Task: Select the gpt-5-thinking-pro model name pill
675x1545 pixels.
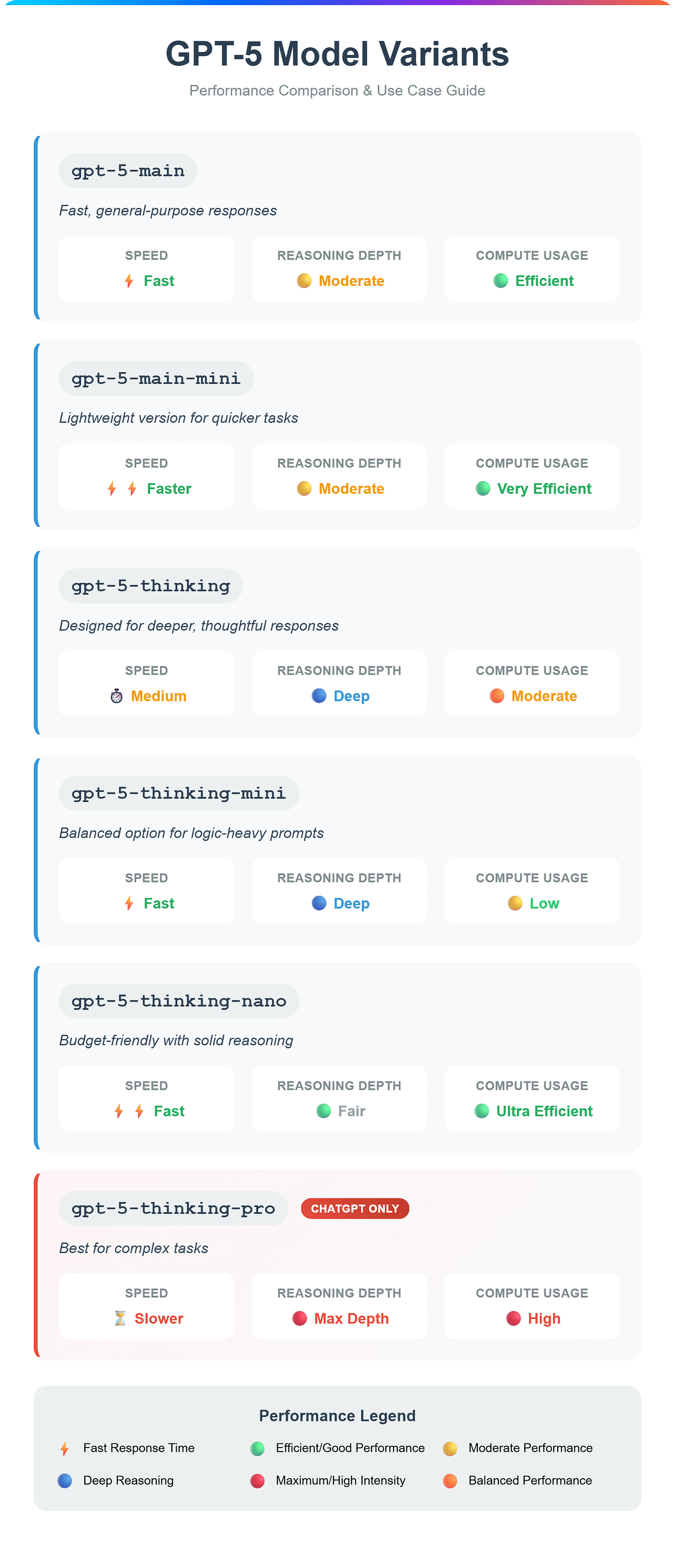Action: [174, 1209]
